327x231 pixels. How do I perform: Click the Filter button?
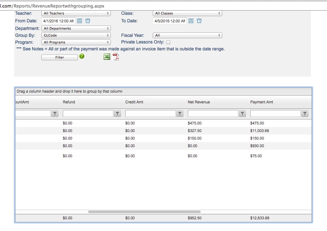click(60, 57)
